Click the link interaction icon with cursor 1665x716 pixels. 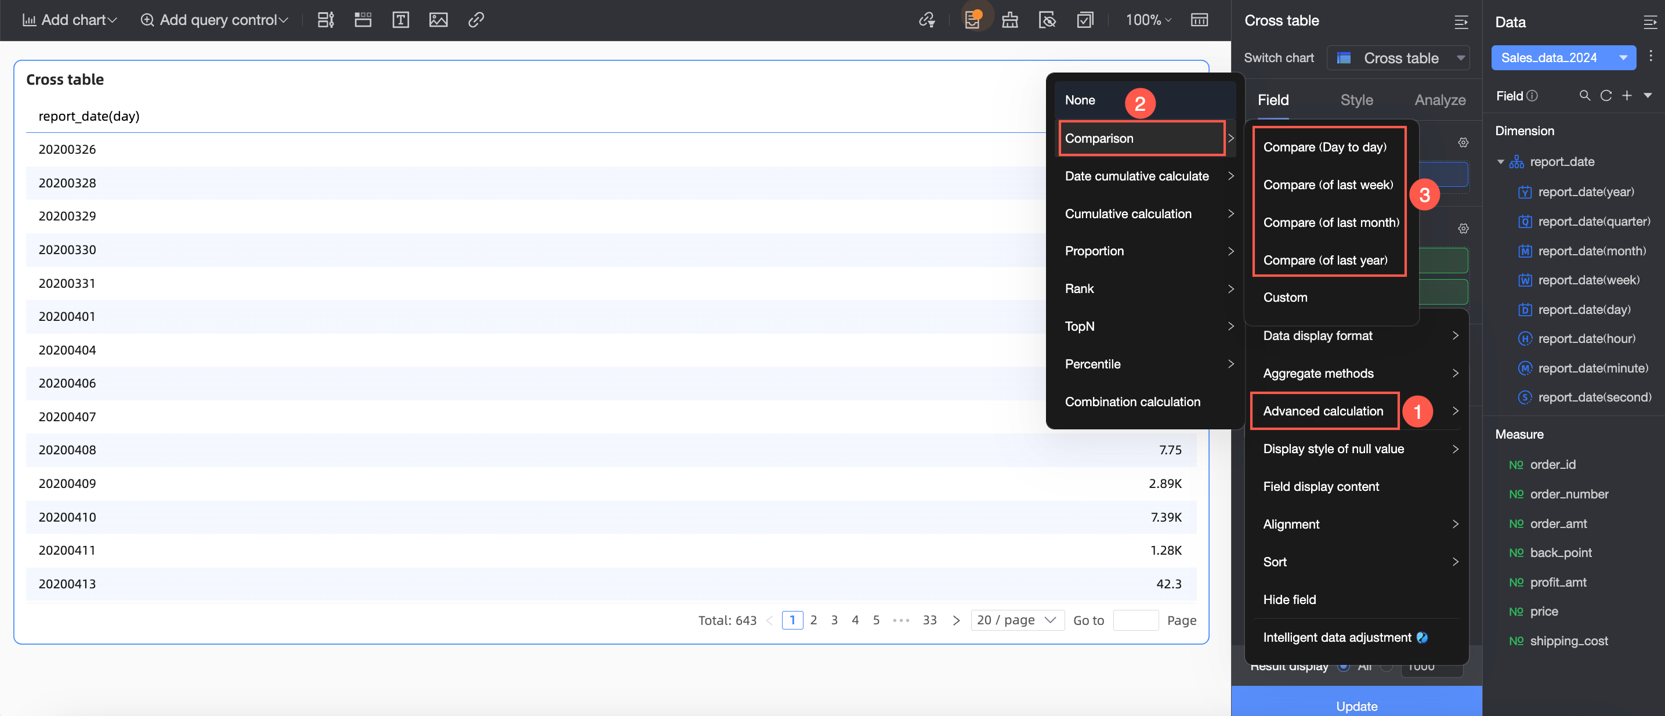[x=927, y=20]
